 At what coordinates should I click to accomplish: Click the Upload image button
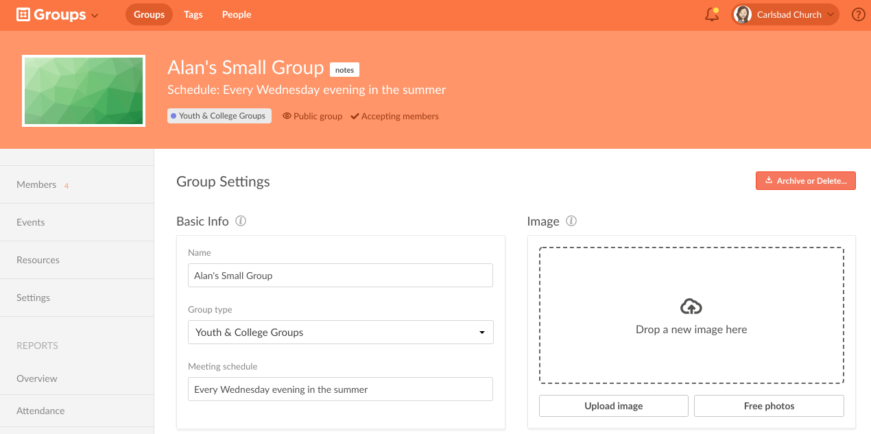click(x=613, y=406)
